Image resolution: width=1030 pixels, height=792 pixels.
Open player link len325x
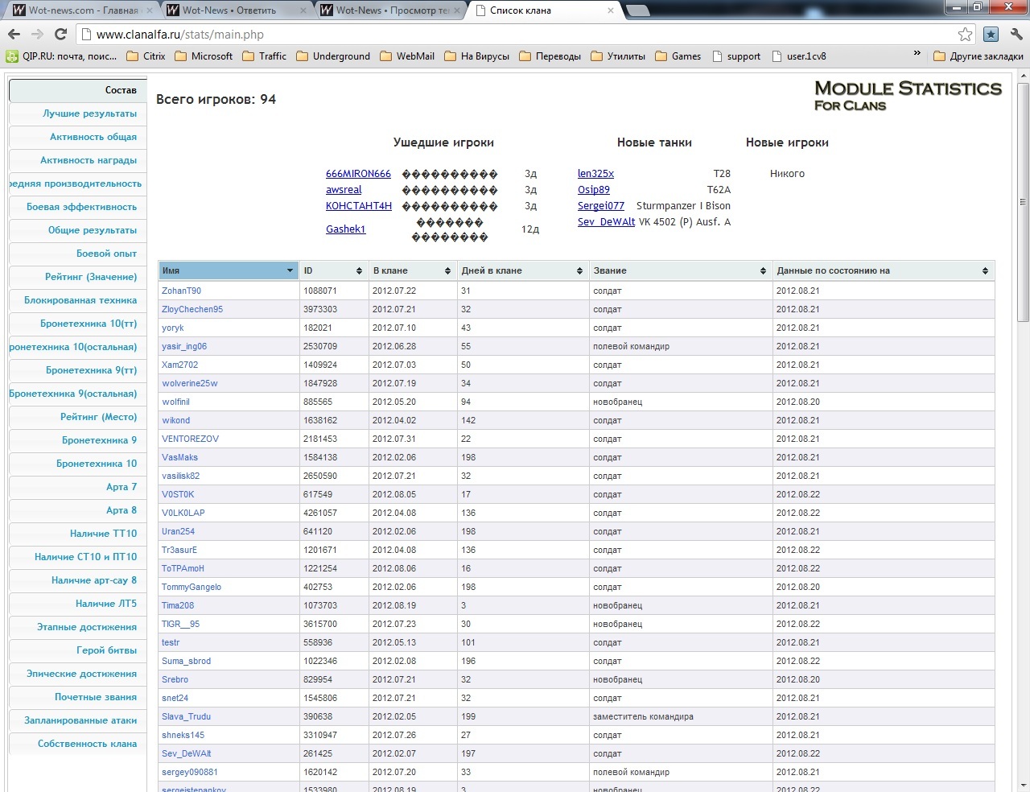tap(595, 174)
